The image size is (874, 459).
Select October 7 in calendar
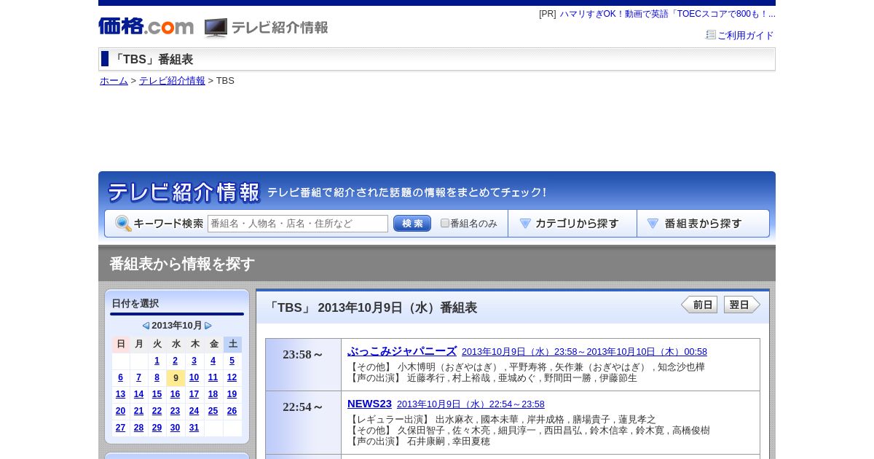pyautogui.click(x=138, y=377)
